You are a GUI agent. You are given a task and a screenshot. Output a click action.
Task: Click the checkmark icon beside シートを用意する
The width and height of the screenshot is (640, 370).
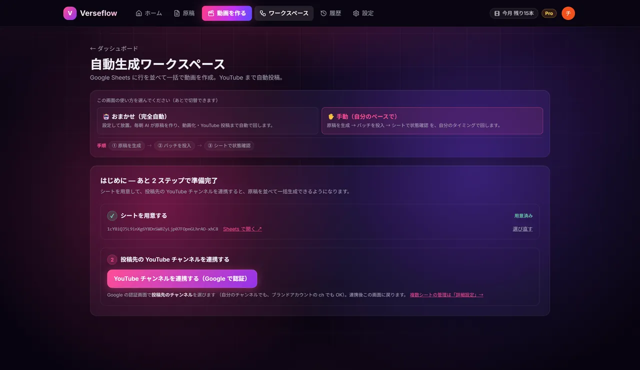coord(112,216)
